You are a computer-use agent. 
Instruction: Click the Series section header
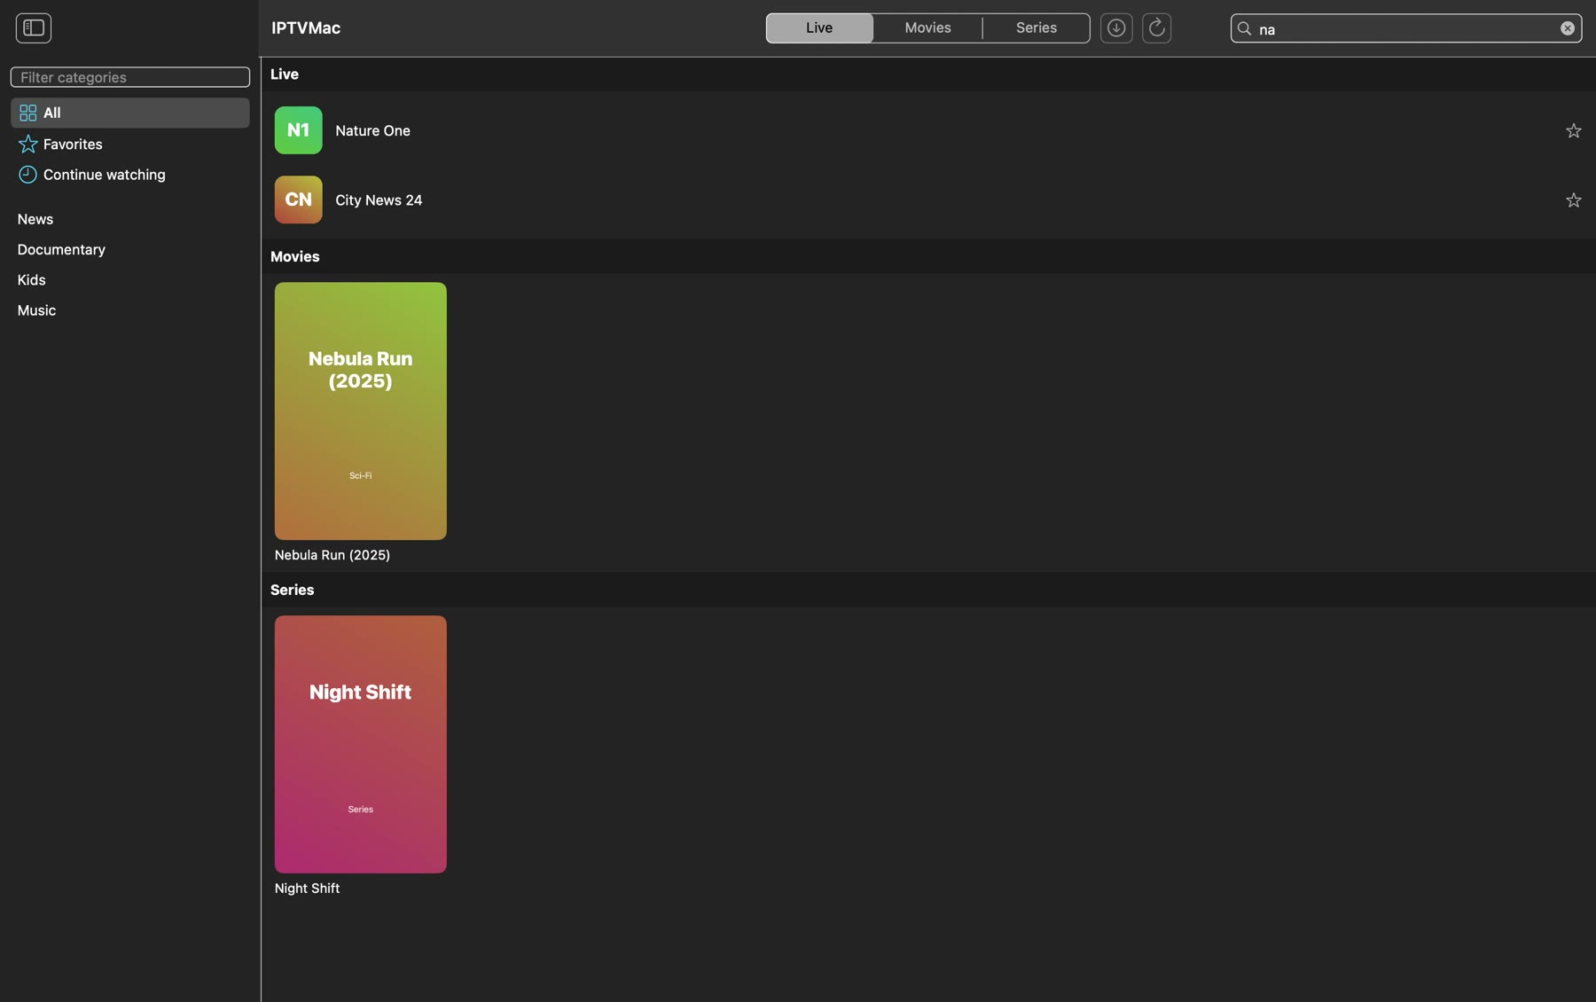point(293,590)
